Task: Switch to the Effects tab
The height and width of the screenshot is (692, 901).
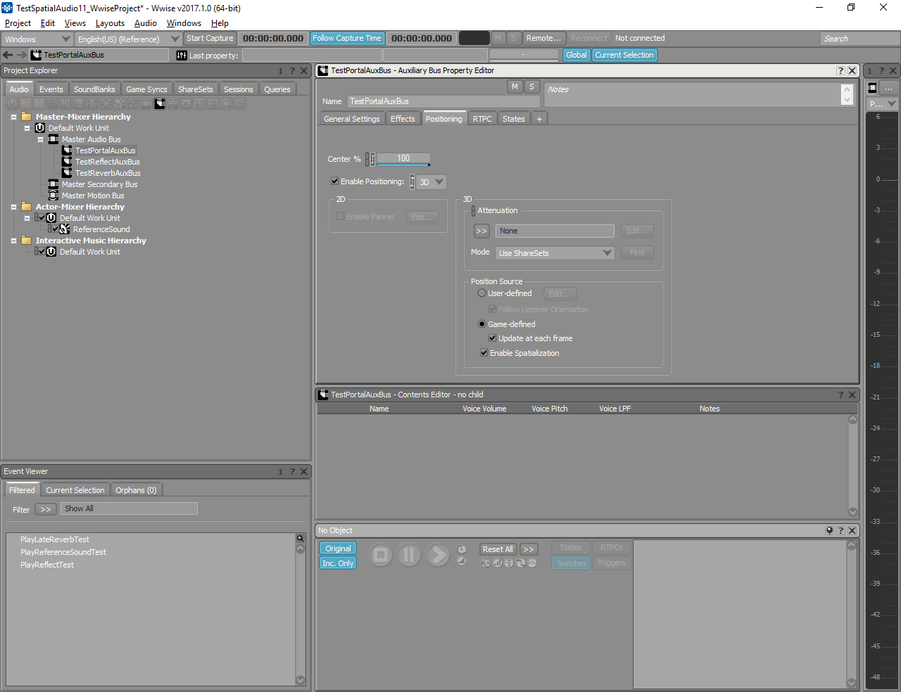Action: 403,119
